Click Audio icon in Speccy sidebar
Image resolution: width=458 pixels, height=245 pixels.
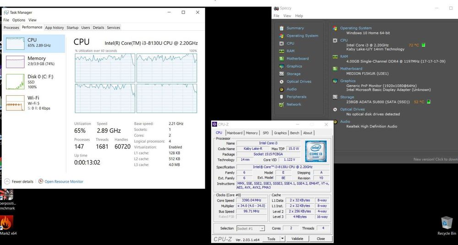click(x=282, y=89)
